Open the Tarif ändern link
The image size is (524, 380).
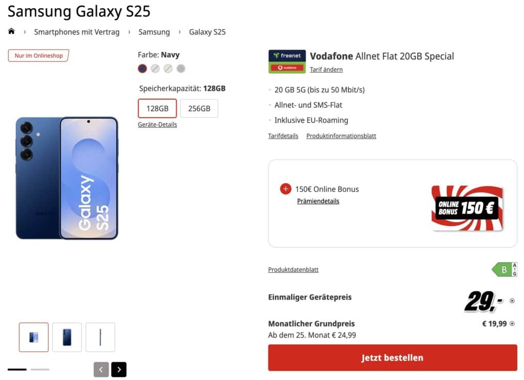coord(326,69)
